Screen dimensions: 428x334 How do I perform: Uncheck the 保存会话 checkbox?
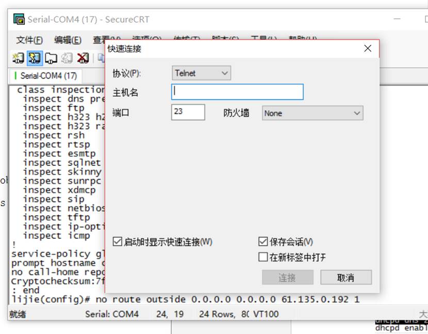click(264, 241)
